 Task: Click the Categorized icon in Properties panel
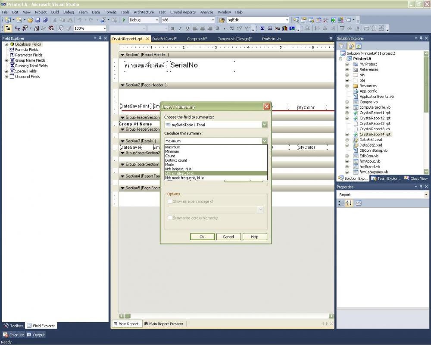(x=341, y=203)
